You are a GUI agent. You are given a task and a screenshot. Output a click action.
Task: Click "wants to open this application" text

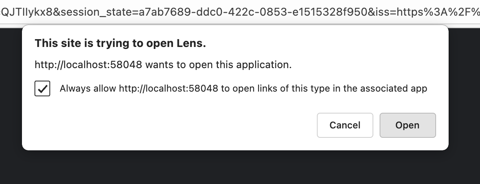[218, 65]
